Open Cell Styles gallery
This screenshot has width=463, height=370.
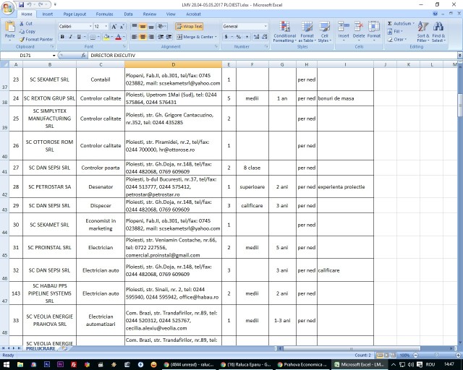point(325,32)
